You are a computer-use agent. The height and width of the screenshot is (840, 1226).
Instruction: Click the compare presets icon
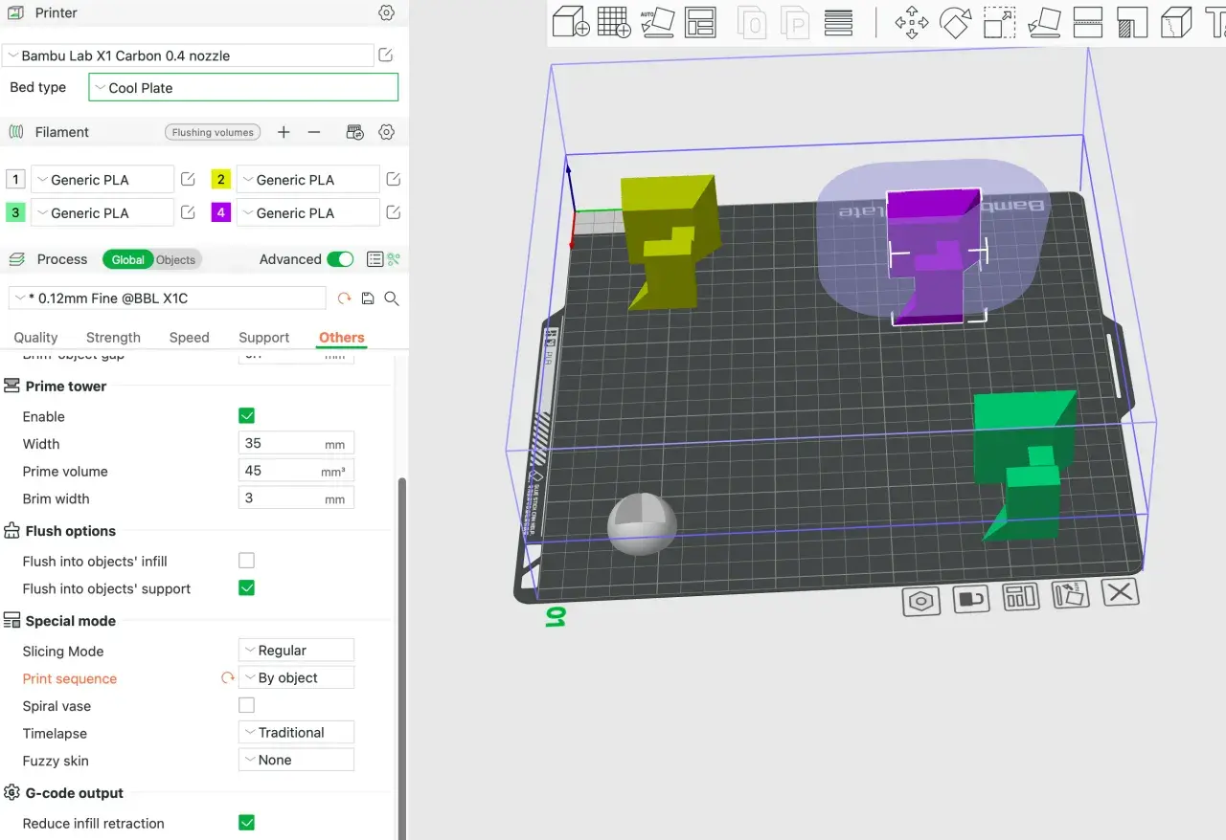click(393, 259)
